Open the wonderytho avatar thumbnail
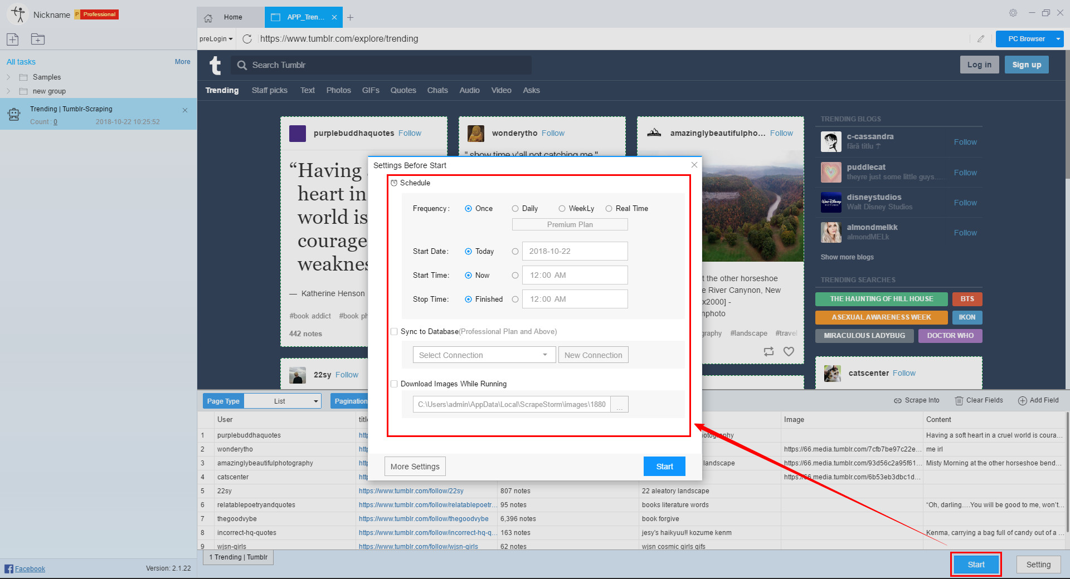This screenshot has height=579, width=1070. [475, 134]
